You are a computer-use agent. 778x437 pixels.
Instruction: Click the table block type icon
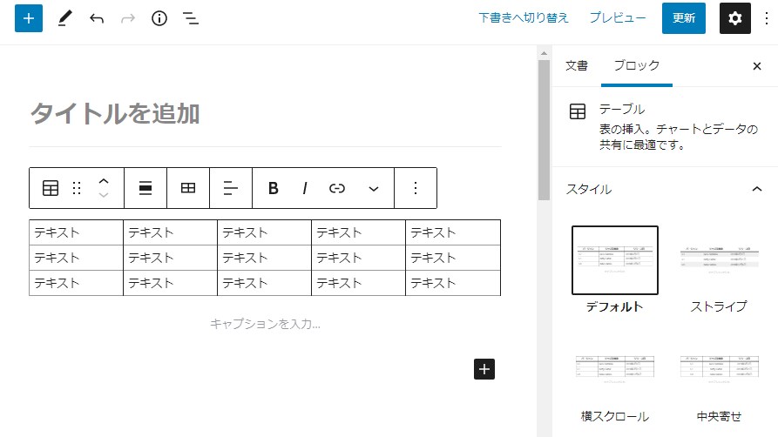51,188
